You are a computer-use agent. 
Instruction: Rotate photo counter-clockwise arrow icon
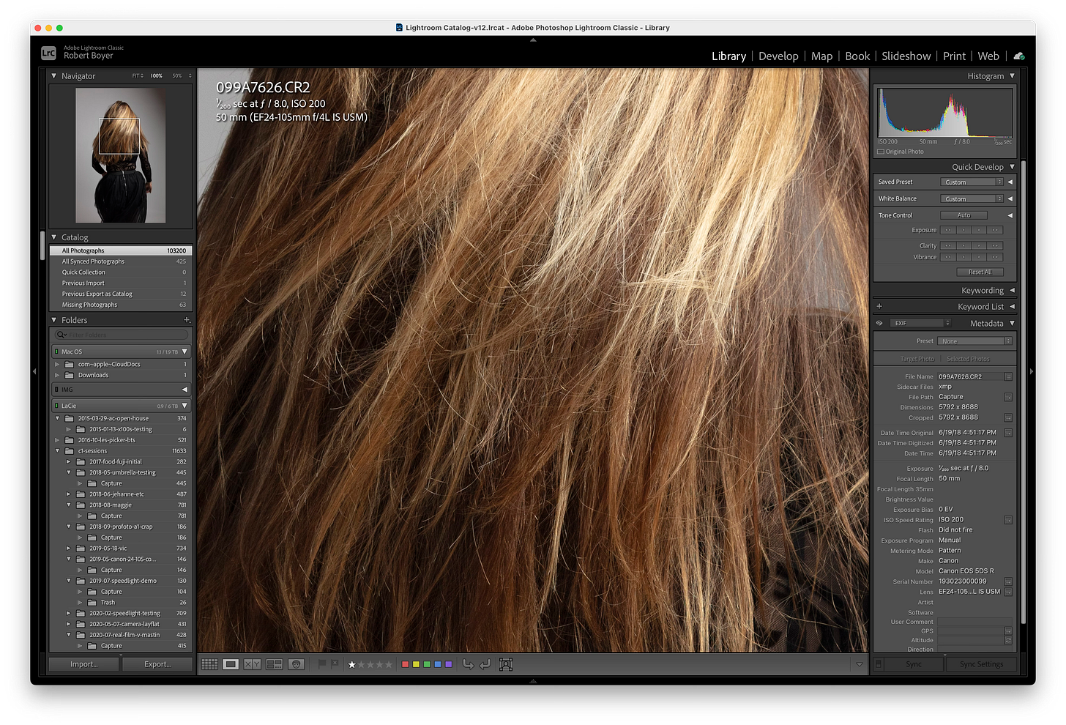pos(469,664)
